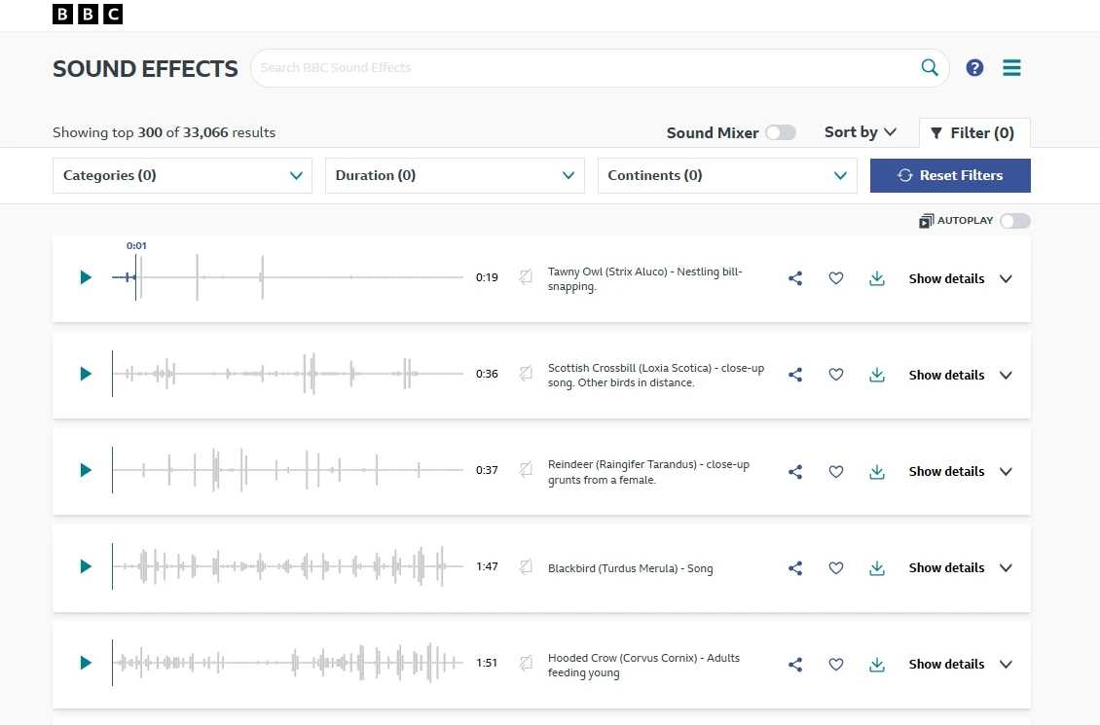The image size is (1100, 725).
Task: Expand Show details for Tawny Owl
Action: (x=961, y=278)
